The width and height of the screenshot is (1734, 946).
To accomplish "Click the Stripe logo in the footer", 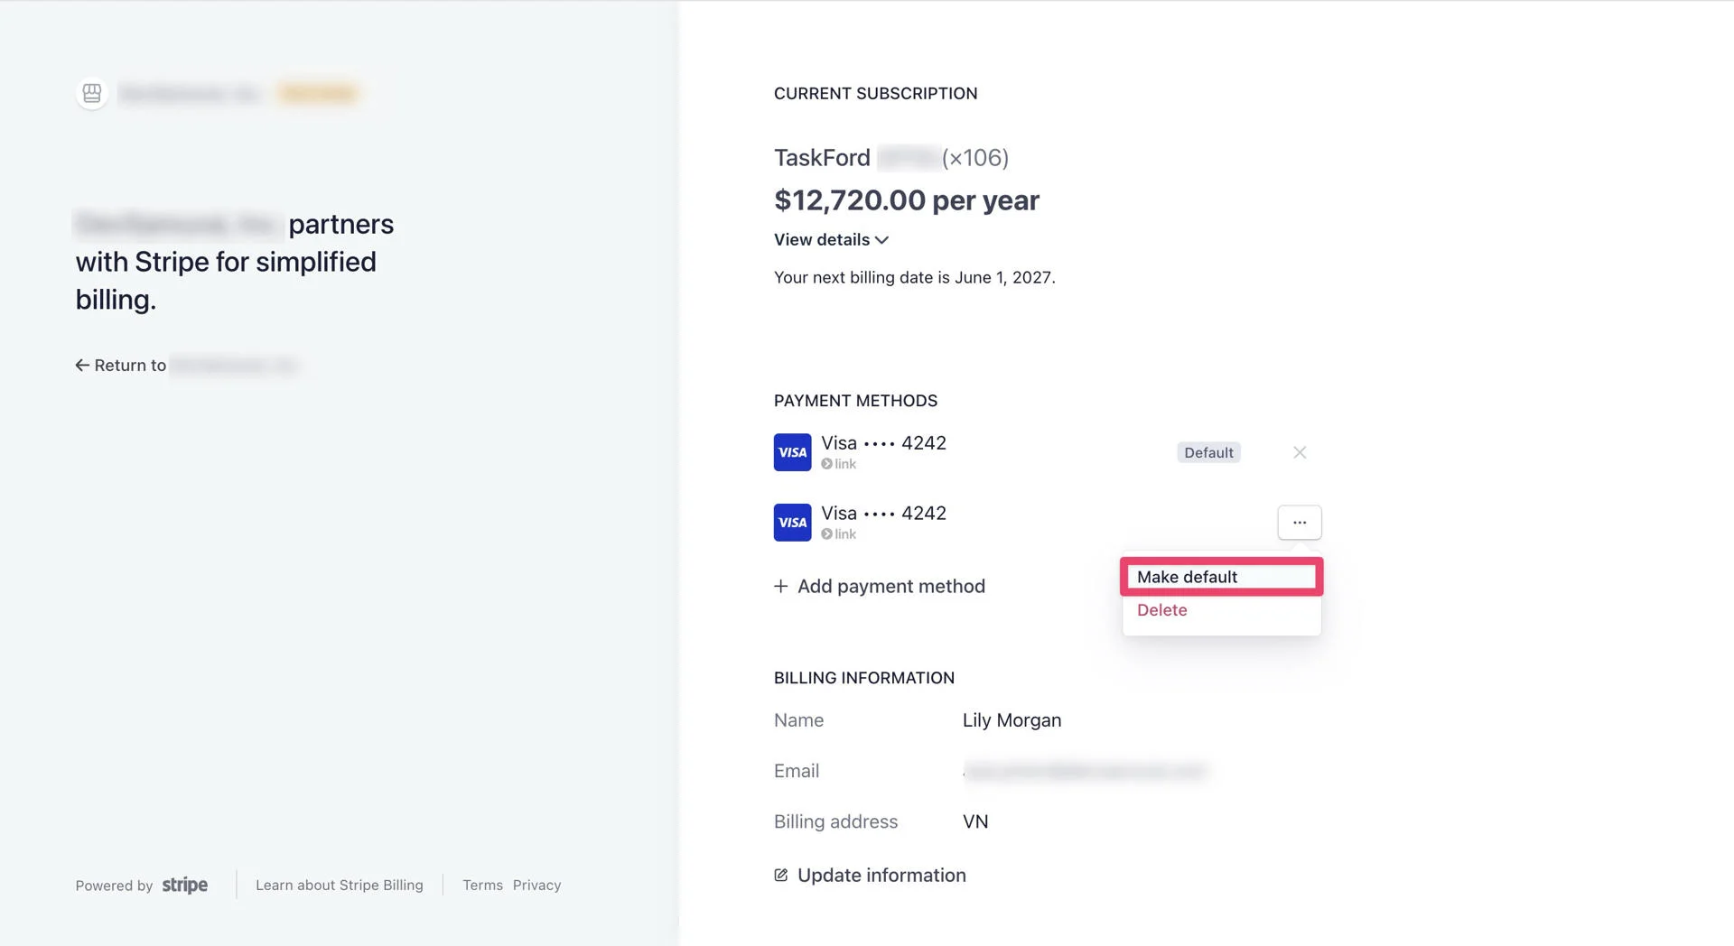I will pyautogui.click(x=184, y=885).
